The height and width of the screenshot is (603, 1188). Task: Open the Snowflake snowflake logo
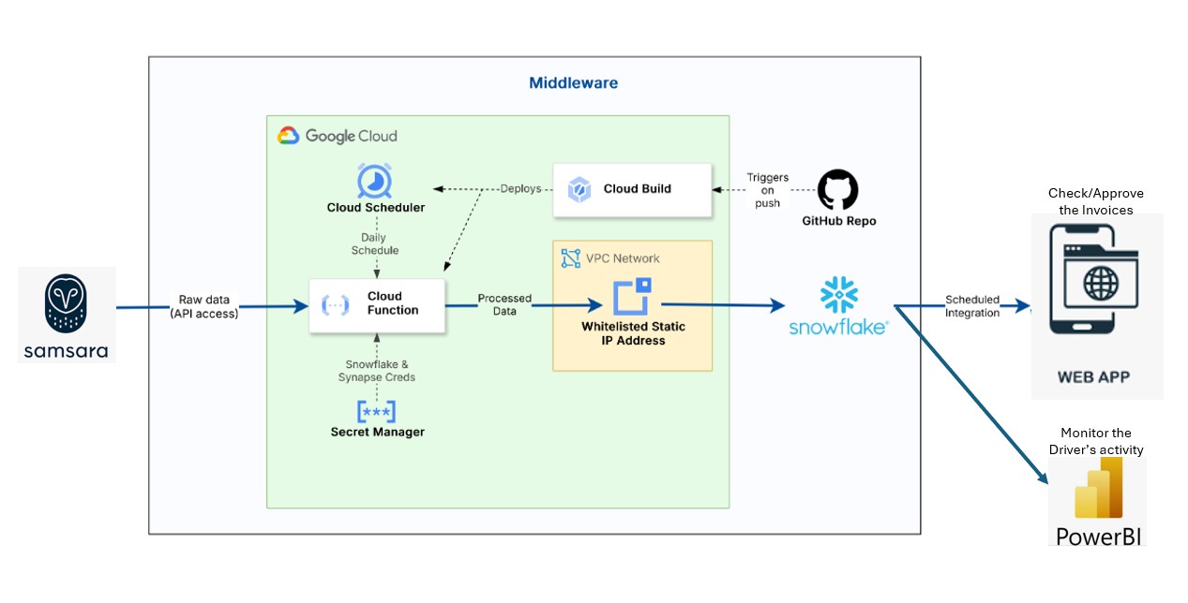[x=837, y=292]
